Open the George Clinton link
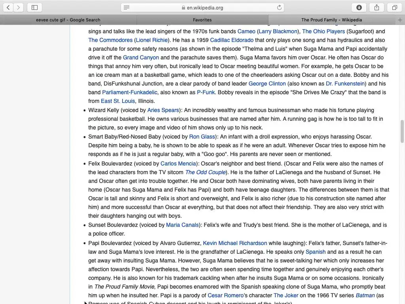405x304 pixels. pos(267,84)
